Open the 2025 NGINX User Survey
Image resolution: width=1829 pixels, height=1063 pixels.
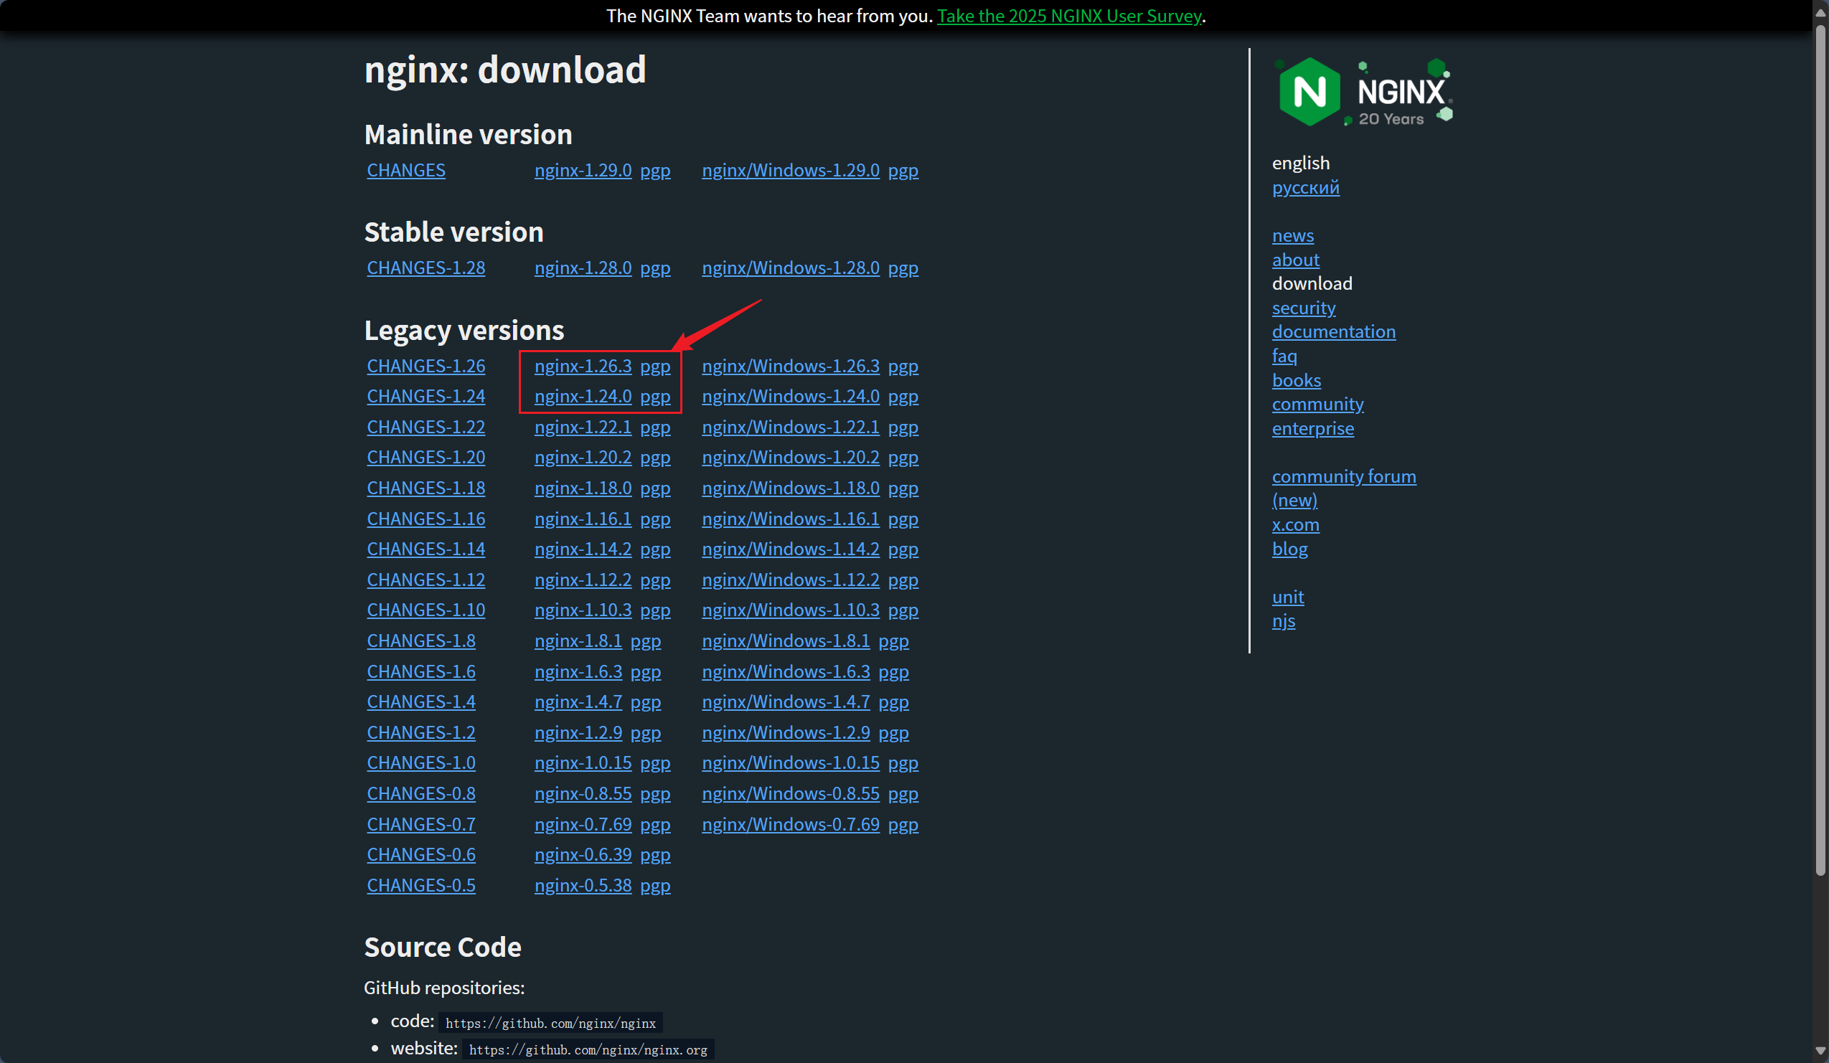click(1069, 16)
